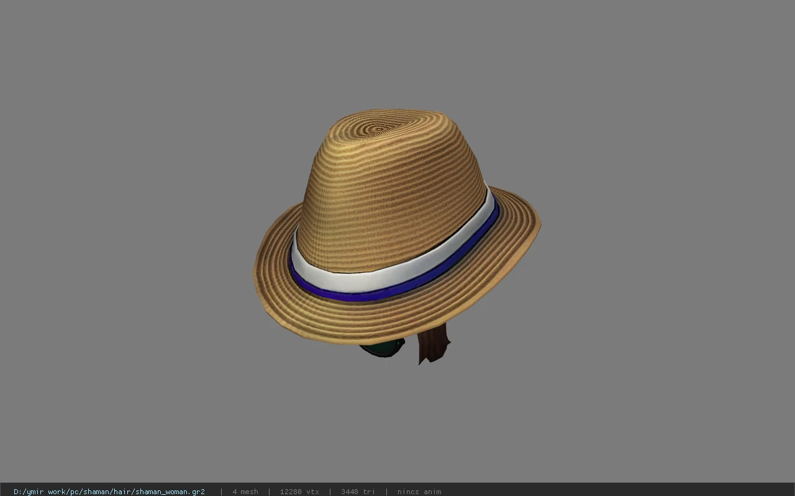This screenshot has height=496, width=795.
Task: Click the brown hair strand below the hat
Action: click(x=434, y=345)
